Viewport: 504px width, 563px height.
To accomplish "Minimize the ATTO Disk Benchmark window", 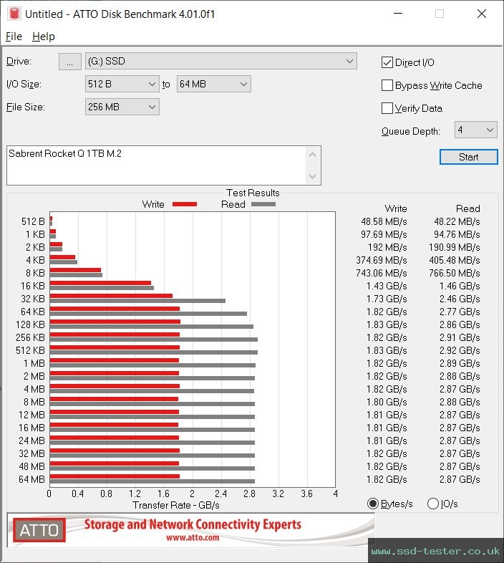I will click(x=398, y=14).
